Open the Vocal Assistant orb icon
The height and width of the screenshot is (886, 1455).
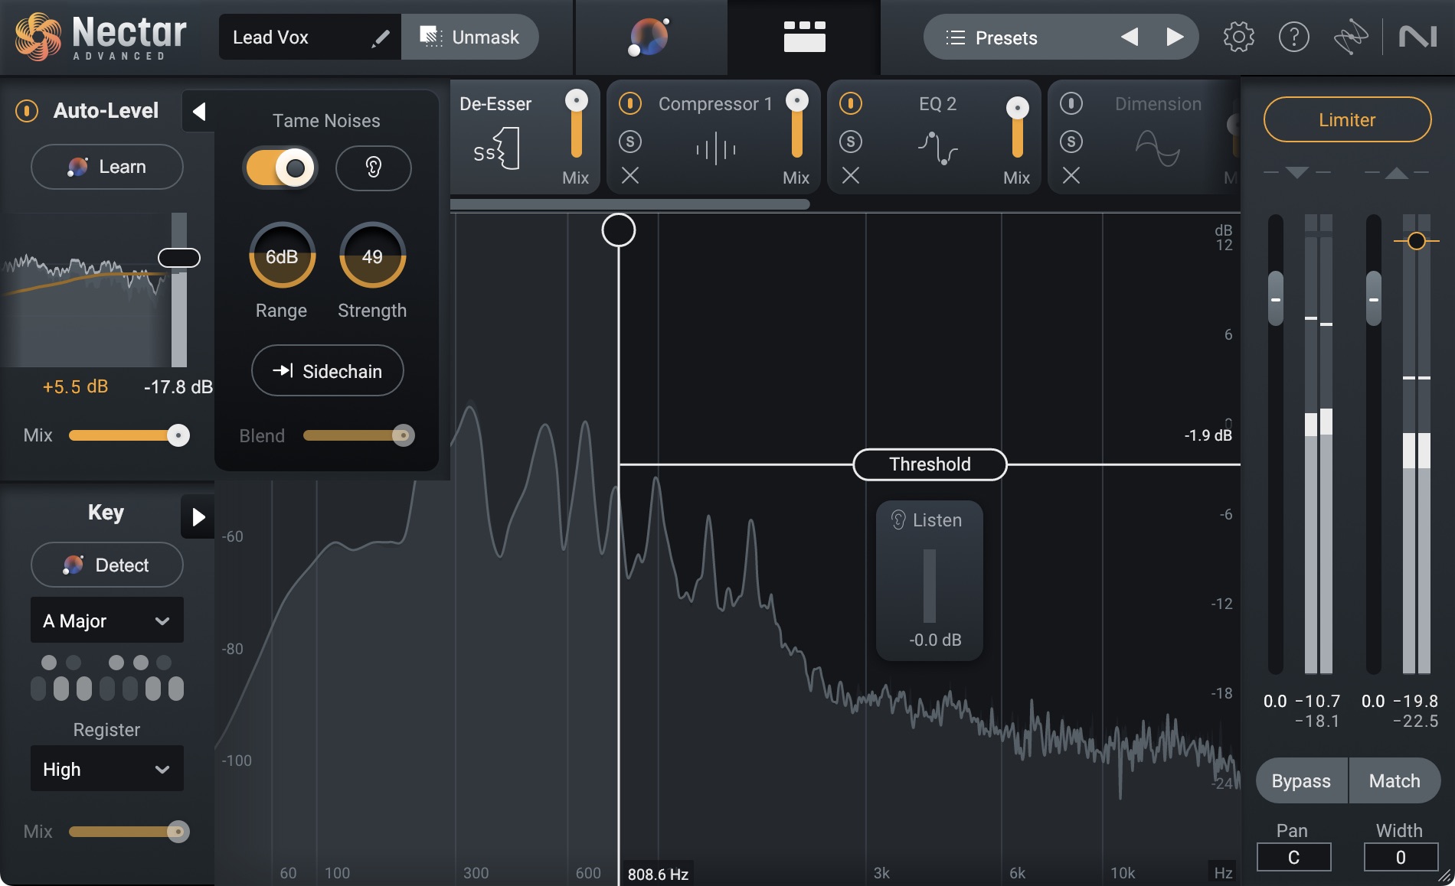[649, 37]
